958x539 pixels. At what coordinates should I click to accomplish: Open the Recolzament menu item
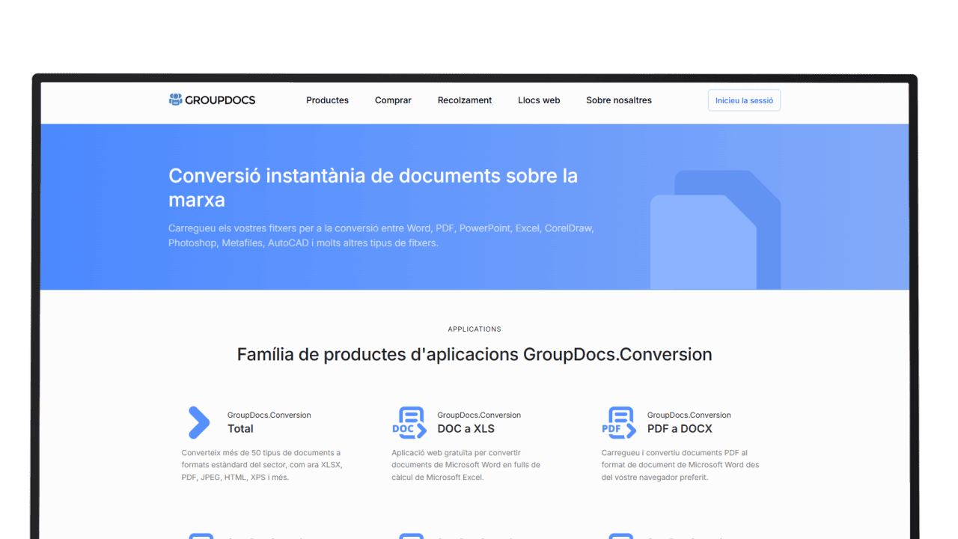coord(465,100)
